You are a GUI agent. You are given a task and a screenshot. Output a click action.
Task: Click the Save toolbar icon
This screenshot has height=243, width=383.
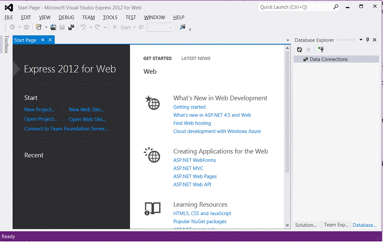click(62, 27)
